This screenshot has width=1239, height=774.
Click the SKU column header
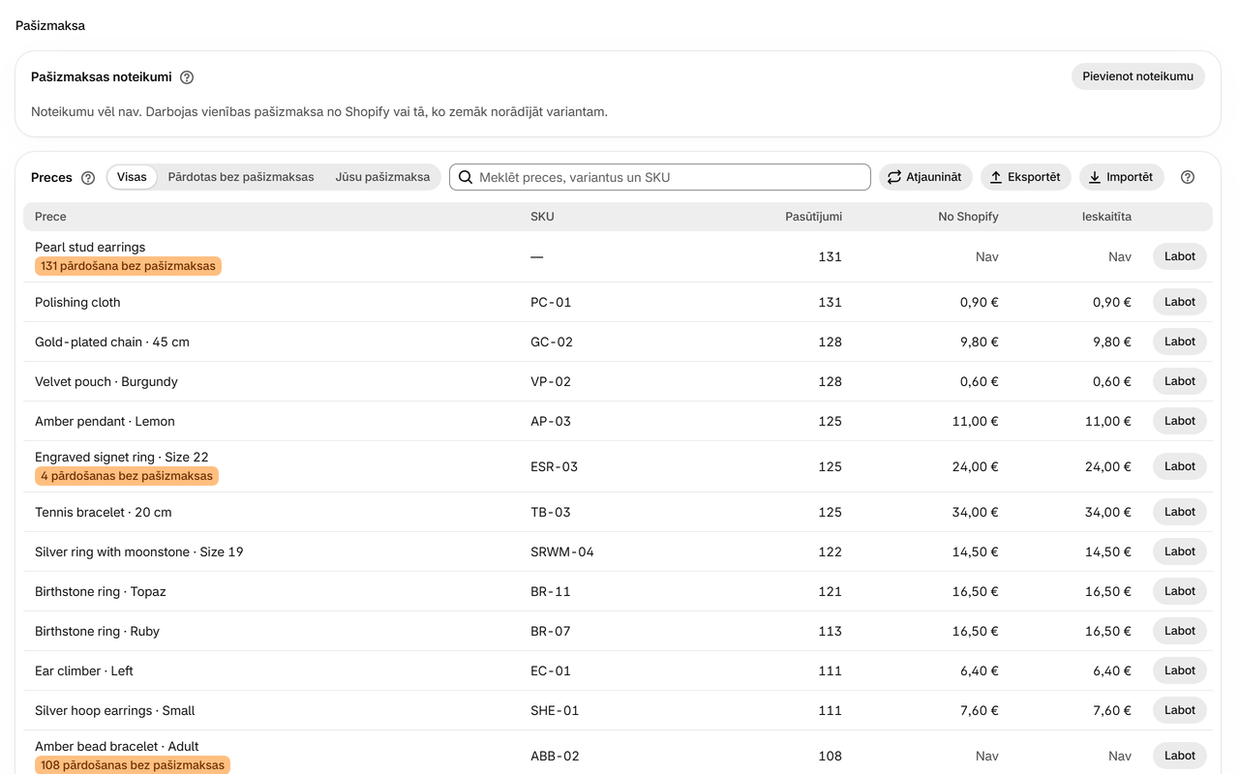(x=542, y=217)
